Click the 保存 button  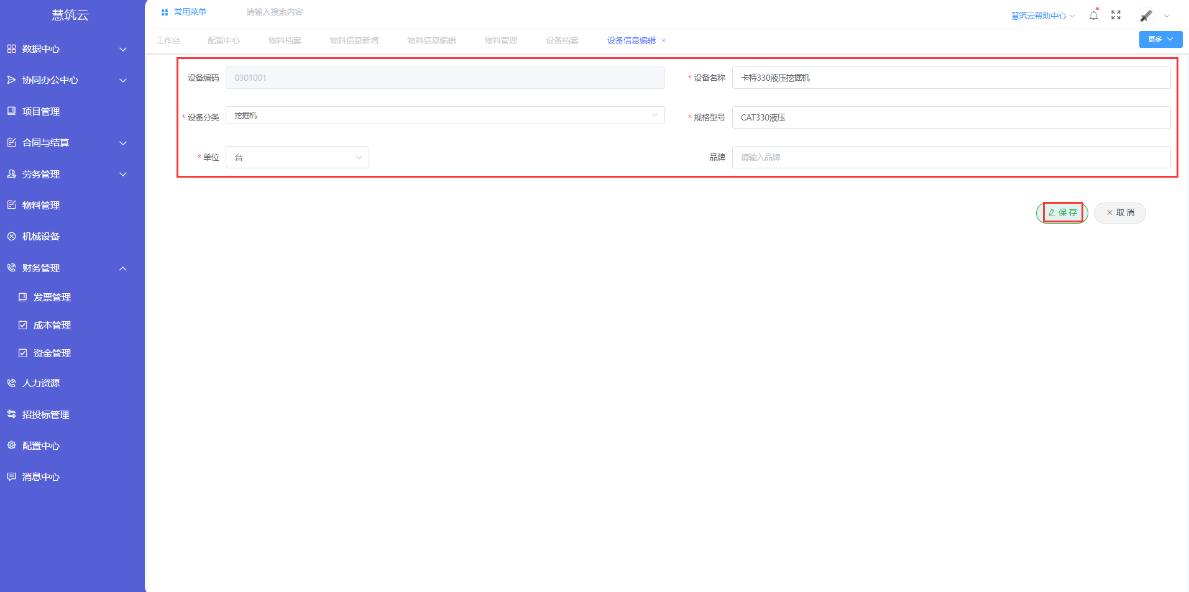1062,212
